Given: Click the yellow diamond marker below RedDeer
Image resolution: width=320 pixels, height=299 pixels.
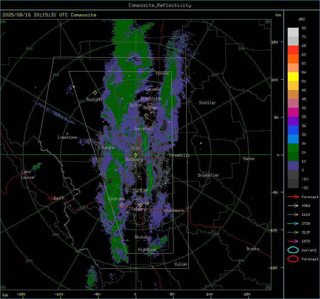Looking at the screenshot, I should [146, 116].
